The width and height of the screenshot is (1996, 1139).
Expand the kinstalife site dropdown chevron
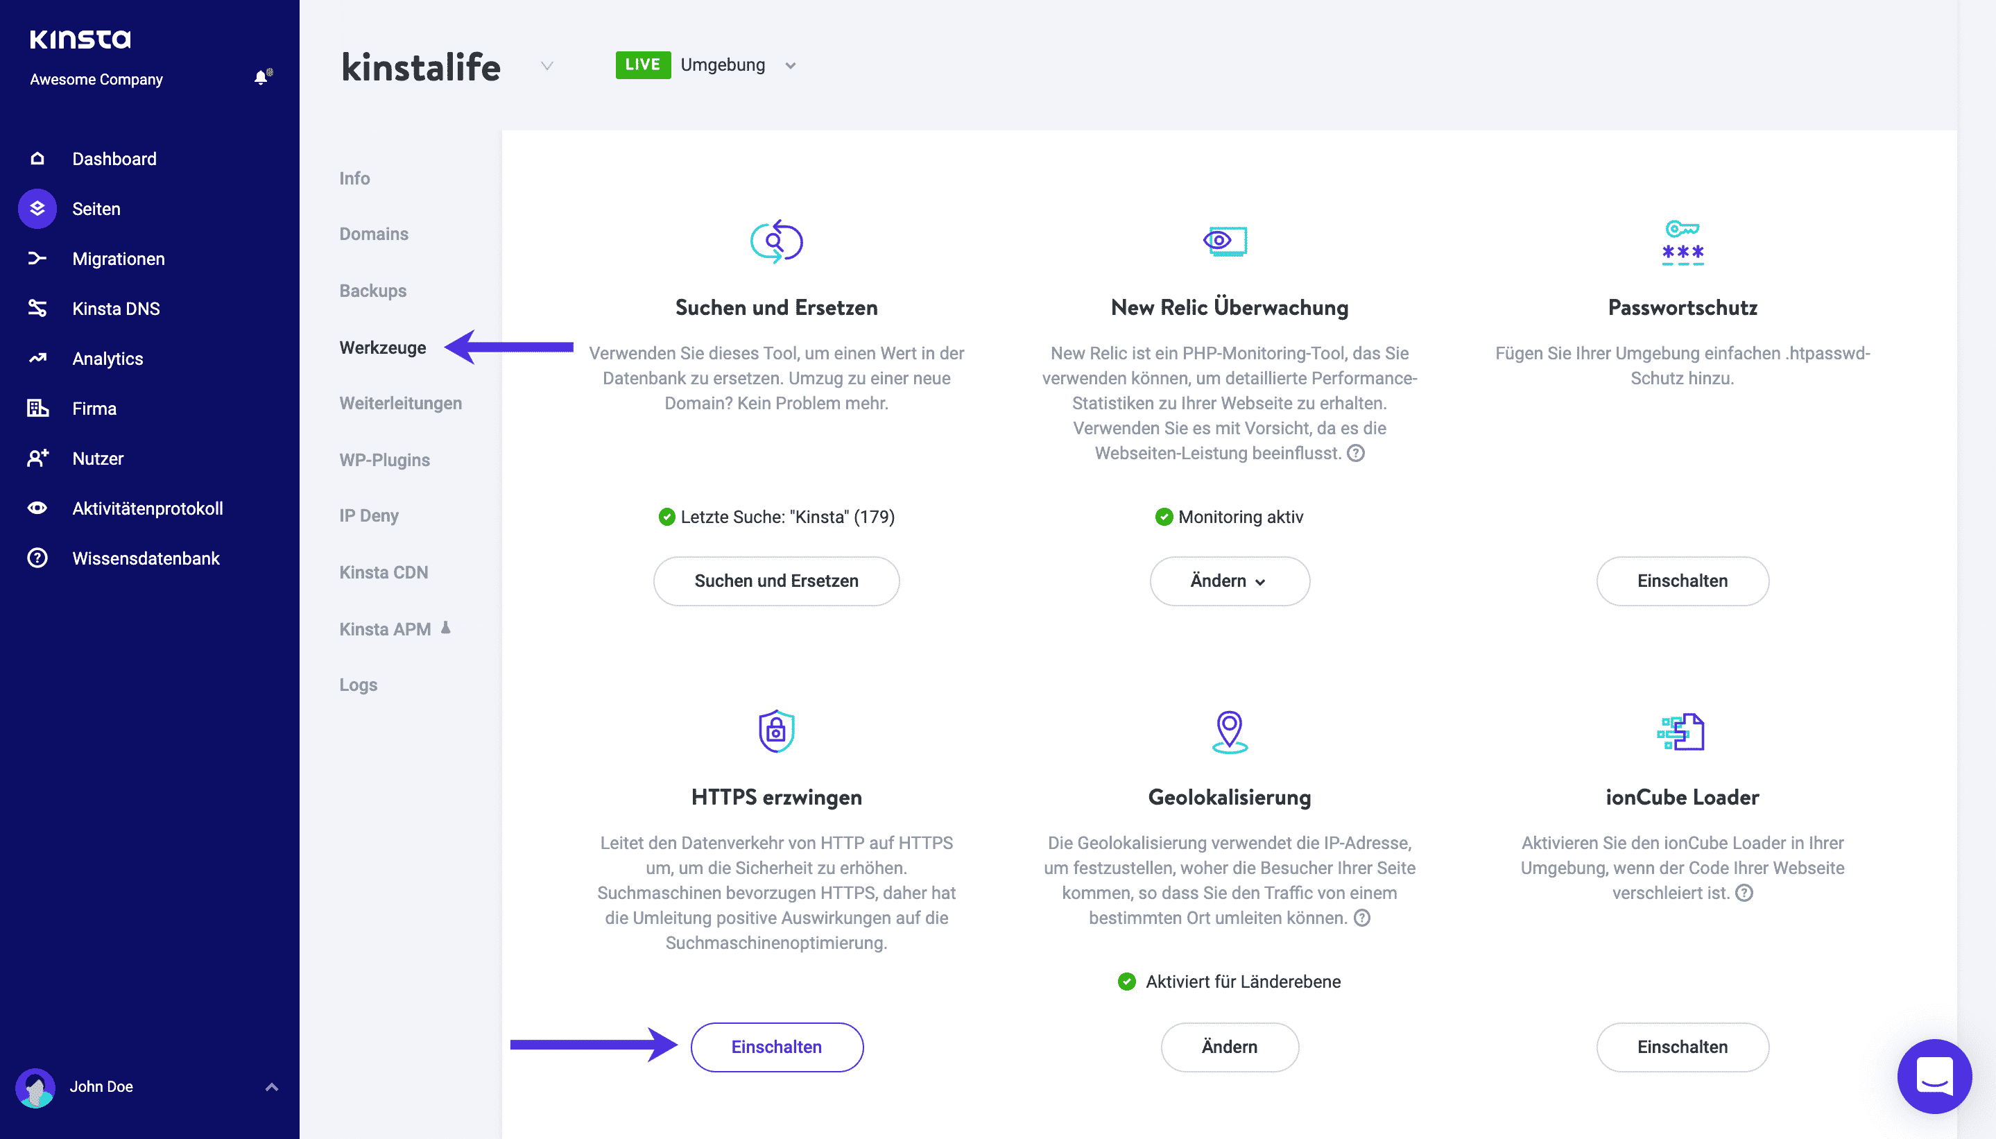click(547, 66)
